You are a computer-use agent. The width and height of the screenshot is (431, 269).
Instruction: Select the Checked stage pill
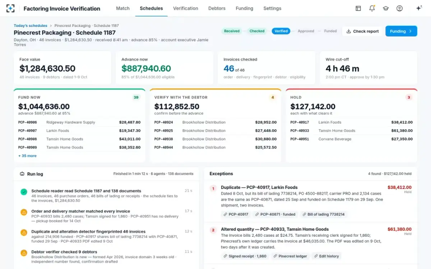[257, 31]
